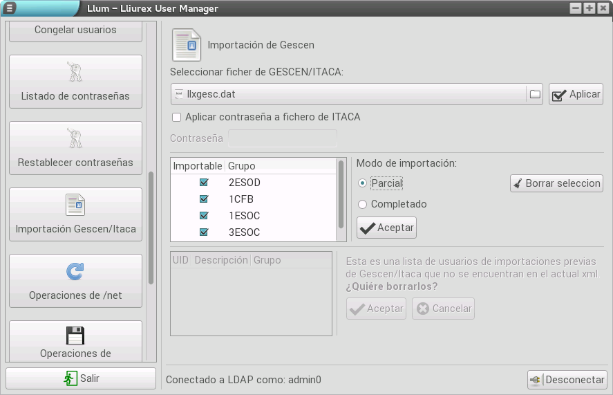Uncheck the 2ESOD group checkbox
Screen dimensions: 613x395
204,183
